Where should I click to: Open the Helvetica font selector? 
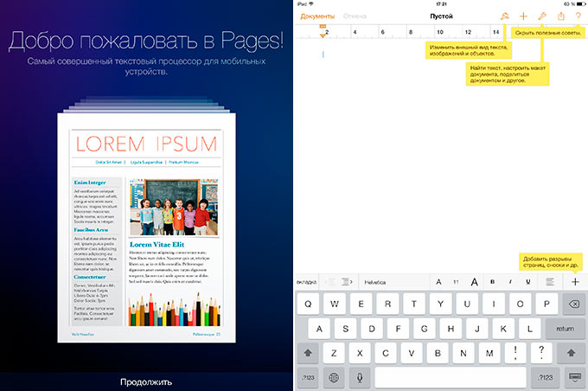coord(375,282)
